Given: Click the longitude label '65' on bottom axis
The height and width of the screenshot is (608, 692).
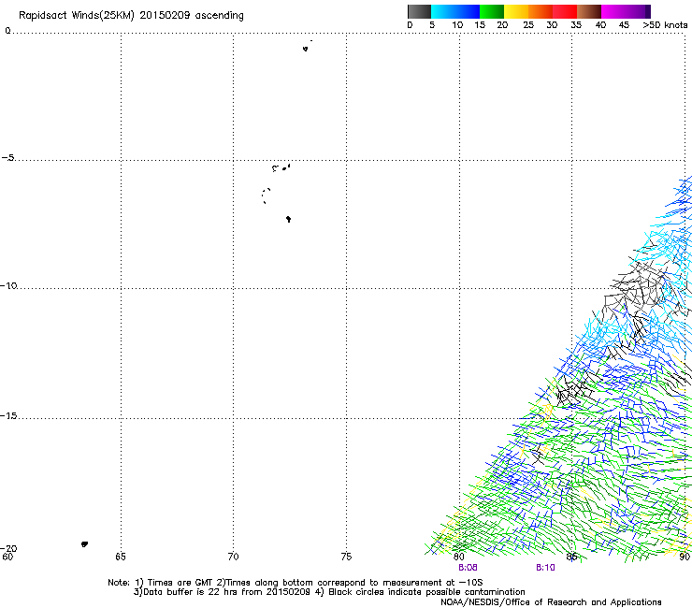Looking at the screenshot, I should point(121,557).
